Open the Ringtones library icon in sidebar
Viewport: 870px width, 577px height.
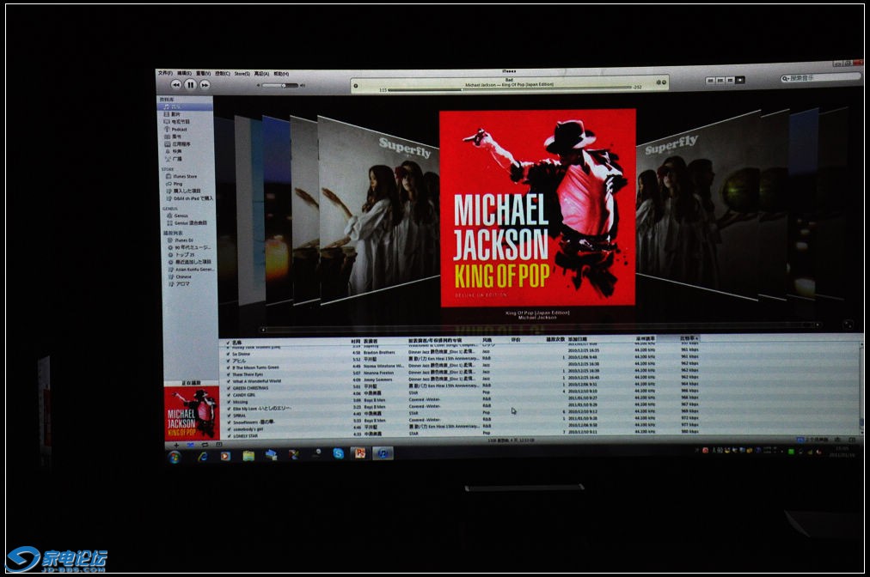(167, 151)
